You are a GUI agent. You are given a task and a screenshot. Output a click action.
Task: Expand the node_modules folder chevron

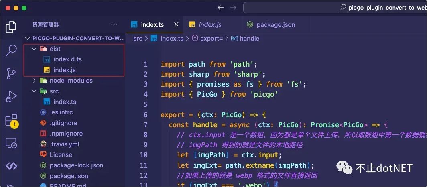[34, 81]
